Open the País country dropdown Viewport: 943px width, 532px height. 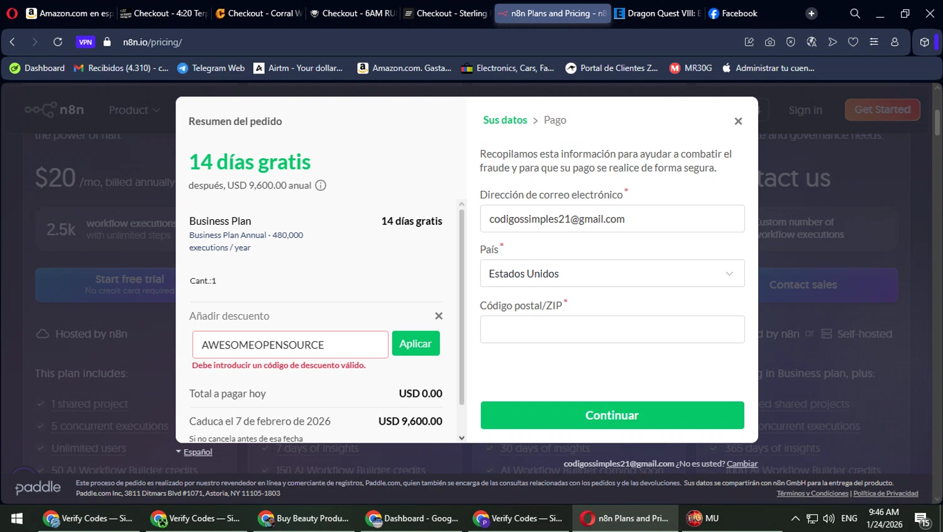612,274
